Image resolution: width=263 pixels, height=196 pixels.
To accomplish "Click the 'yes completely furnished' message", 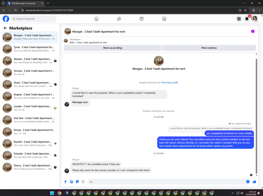I will 229,133.
